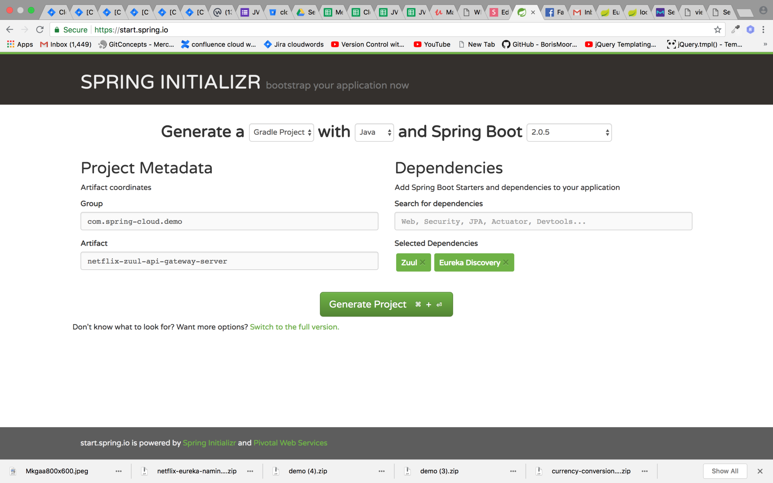Open options for demo (4).zip download
The image size is (773, 483).
[x=381, y=471]
